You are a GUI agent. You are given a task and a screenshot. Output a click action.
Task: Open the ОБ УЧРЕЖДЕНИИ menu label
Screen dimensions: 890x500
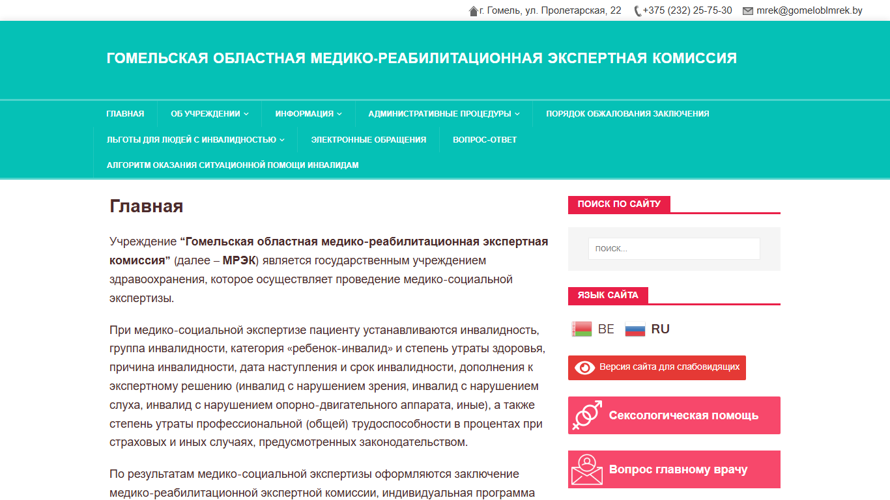click(205, 113)
